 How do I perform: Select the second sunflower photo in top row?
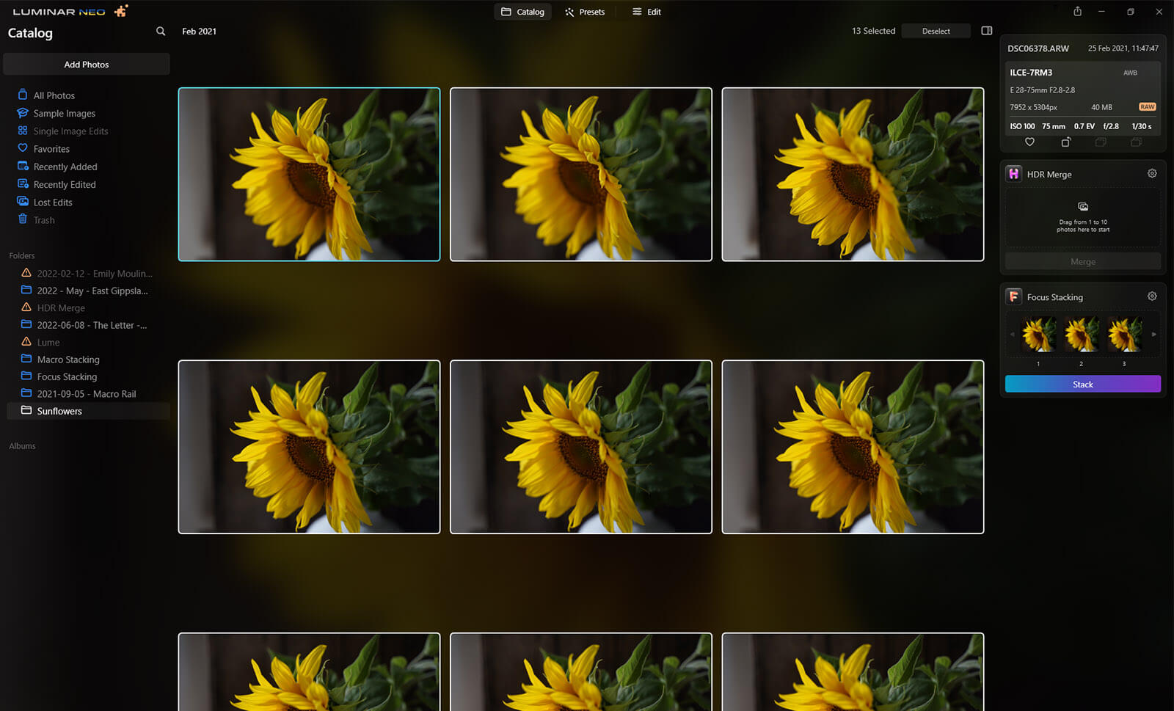[580, 175]
